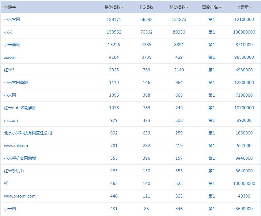Click mobile index value 506
Screen dimensions: 261x216
pyautogui.click(x=179, y=120)
